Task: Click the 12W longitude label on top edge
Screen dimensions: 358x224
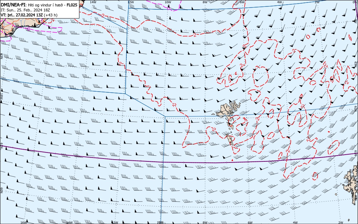Action: click(130, 2)
